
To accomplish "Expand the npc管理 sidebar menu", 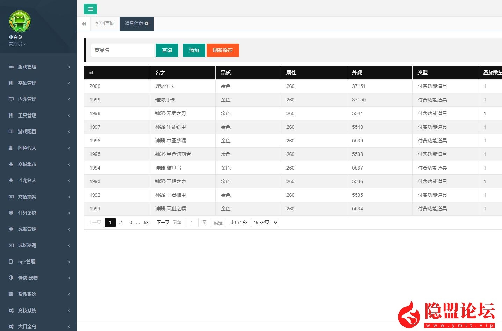I will 38,262.
